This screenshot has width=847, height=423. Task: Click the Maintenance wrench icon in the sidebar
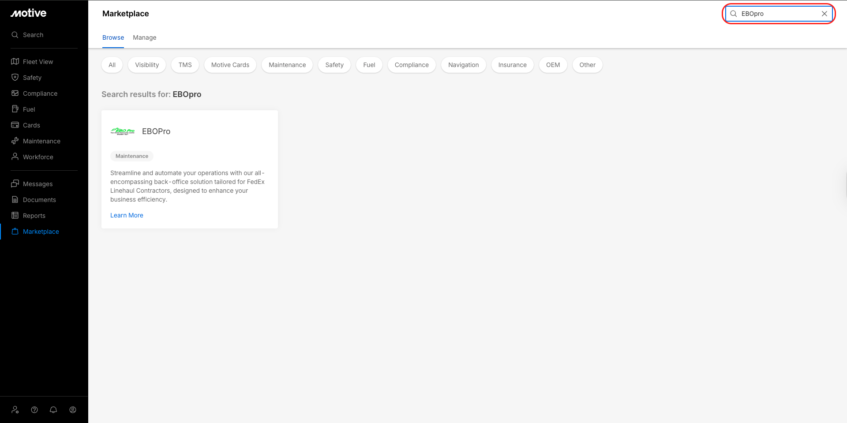(x=15, y=141)
